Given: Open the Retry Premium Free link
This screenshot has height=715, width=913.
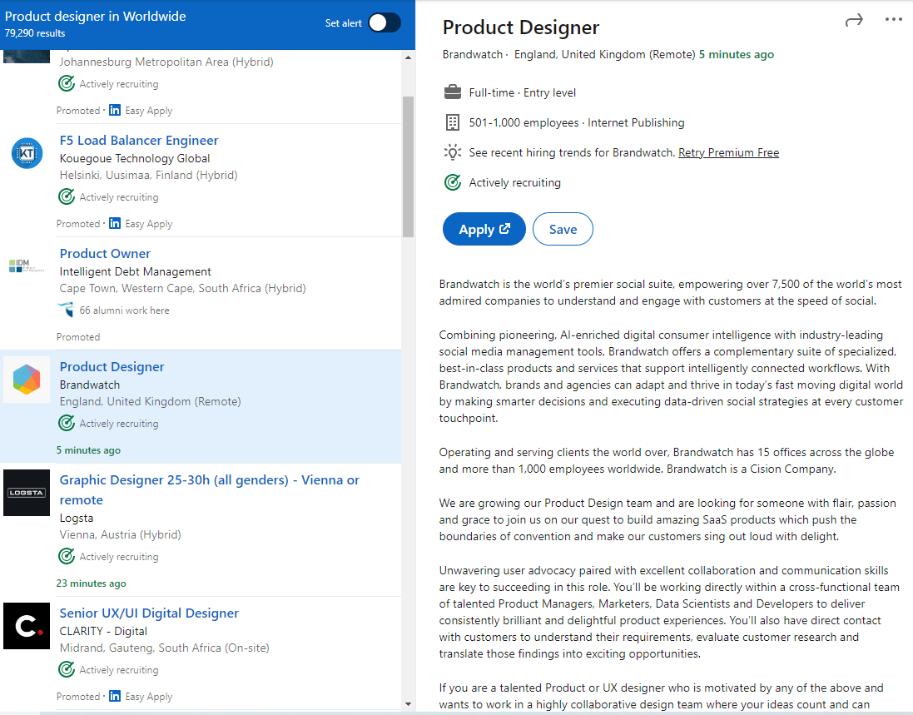Looking at the screenshot, I should click(x=727, y=151).
